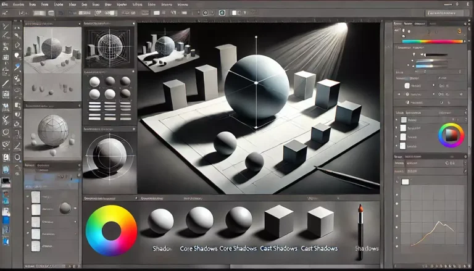Image resolution: width=474 pixels, height=271 pixels.
Task: Select top-left sphere in material swatch grid
Action: [94, 81]
